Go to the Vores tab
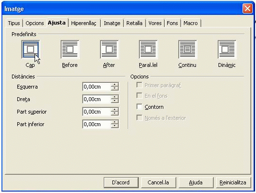The width and height of the screenshot is (256, 193). [x=155, y=23]
